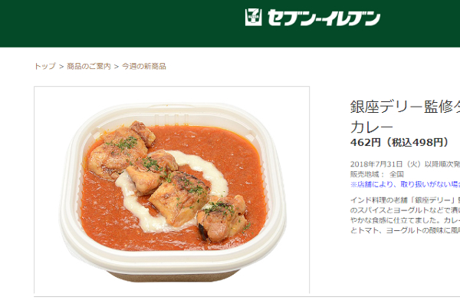Click the 販売地域:全国 sales area line
Viewport: 460px width, 307px height.
[377, 174]
